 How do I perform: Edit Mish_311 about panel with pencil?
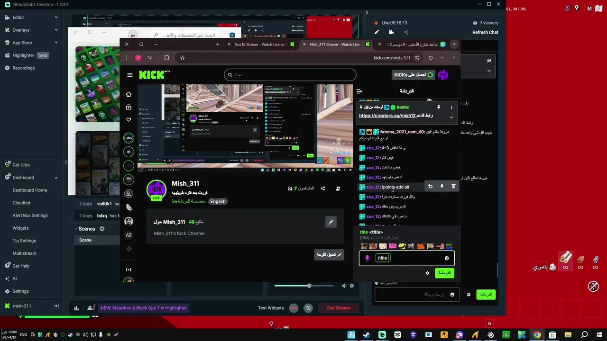[x=331, y=222]
